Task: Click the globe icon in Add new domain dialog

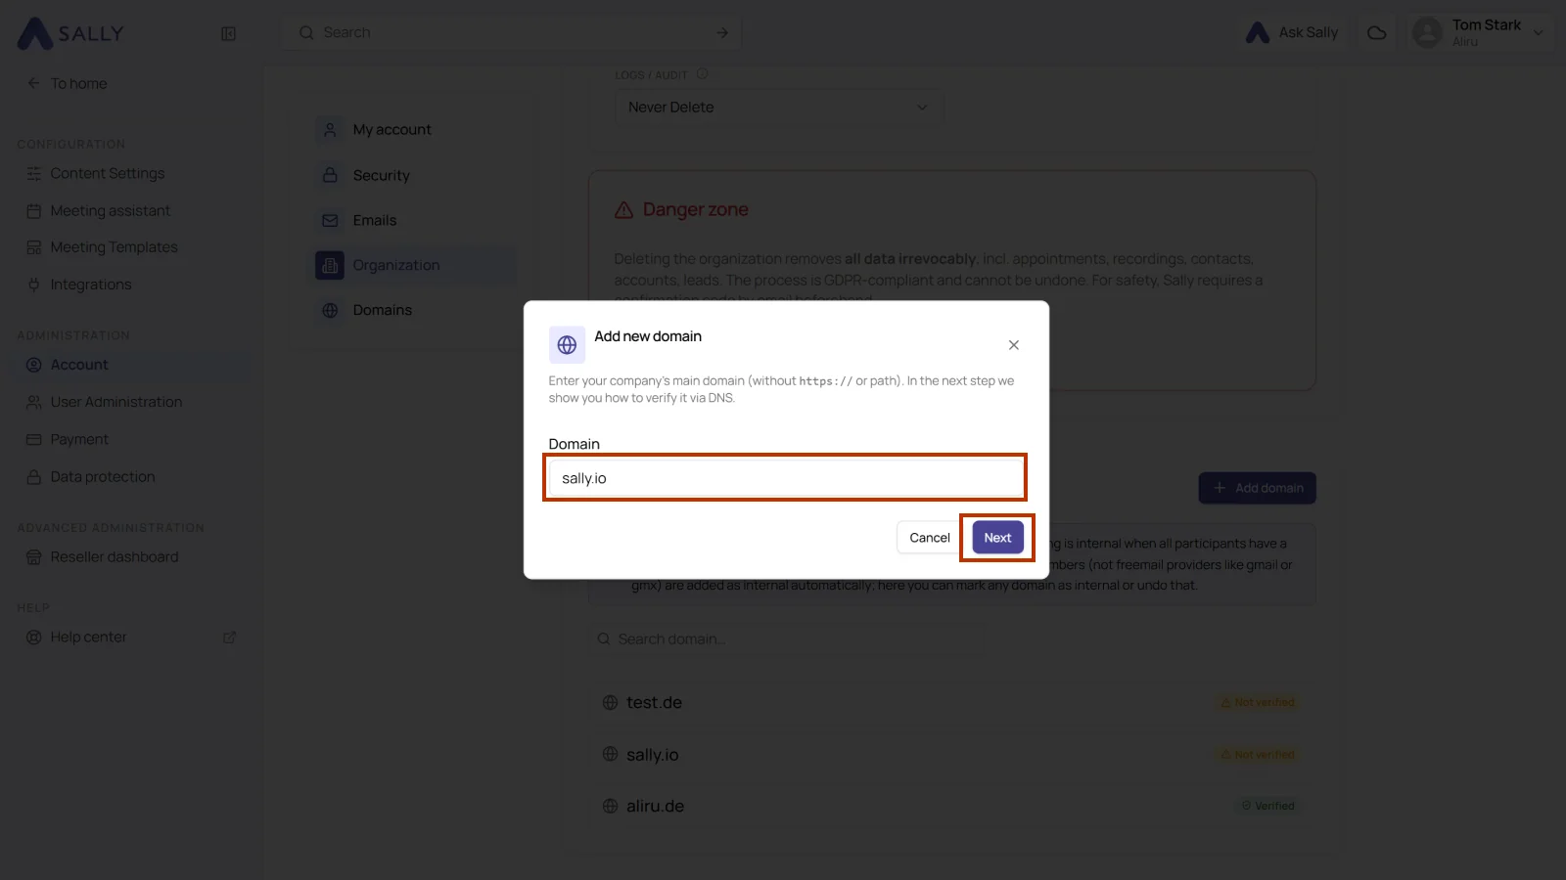Action: click(567, 345)
